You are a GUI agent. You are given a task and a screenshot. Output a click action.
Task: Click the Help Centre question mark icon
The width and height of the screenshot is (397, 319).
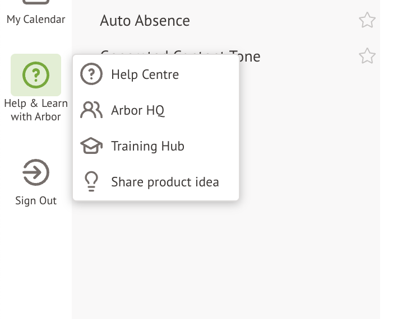click(x=91, y=74)
